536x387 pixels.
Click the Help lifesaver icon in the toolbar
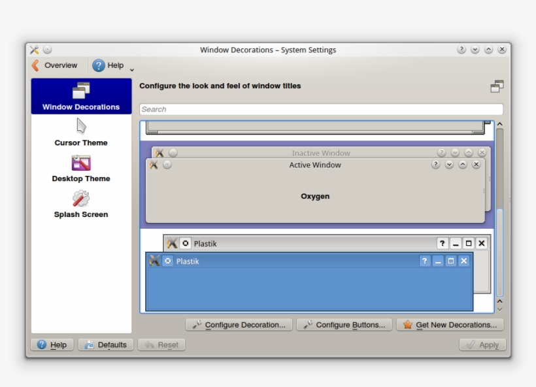point(99,65)
